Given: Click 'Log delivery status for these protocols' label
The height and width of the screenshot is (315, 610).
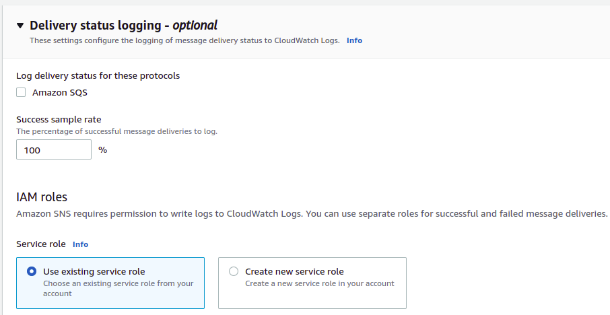Looking at the screenshot, I should 98,75.
